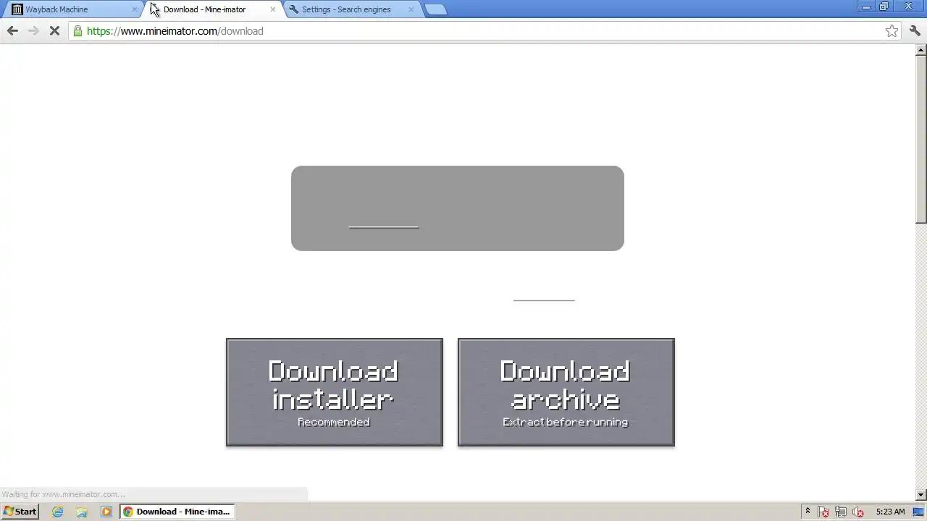Open the Chrome wrench menu

915,31
